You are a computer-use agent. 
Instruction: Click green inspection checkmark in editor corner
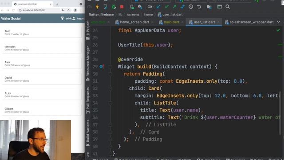click(278, 30)
